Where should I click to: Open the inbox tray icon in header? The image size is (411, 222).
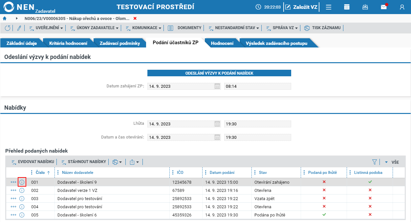click(365, 7)
